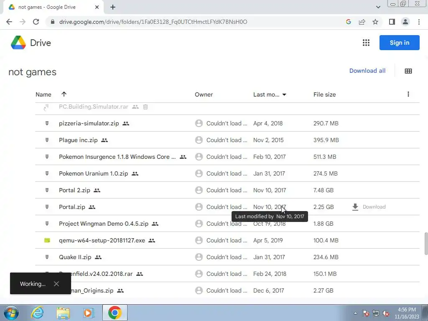
Task: Click the 'not games' folder title
Action: tap(33, 72)
